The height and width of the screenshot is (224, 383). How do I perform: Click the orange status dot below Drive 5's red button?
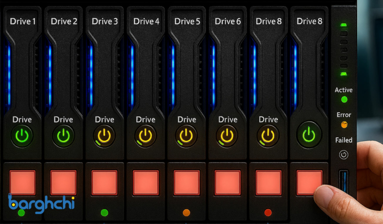click(x=186, y=212)
